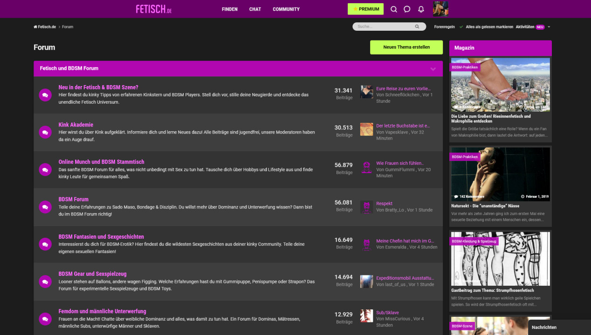Click the magnifier icon in the forum search bar
The image size is (591, 335).
point(417,27)
